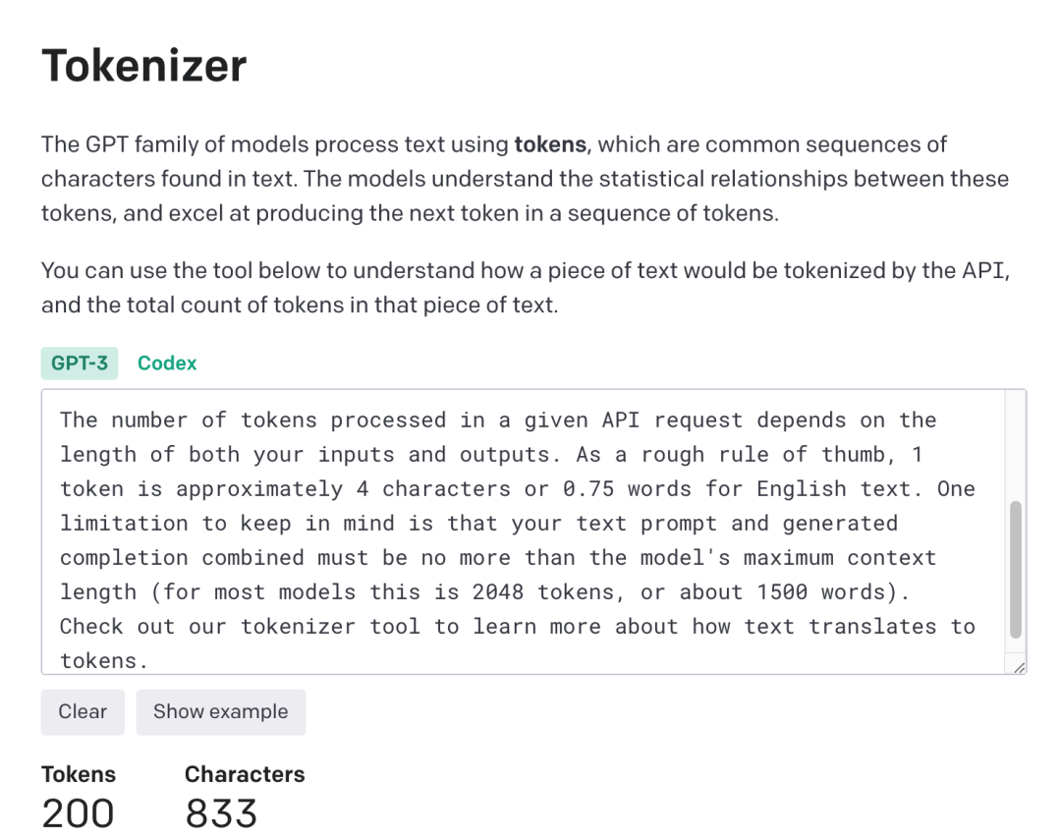Click the second paragraph about token counts

(x=491, y=287)
